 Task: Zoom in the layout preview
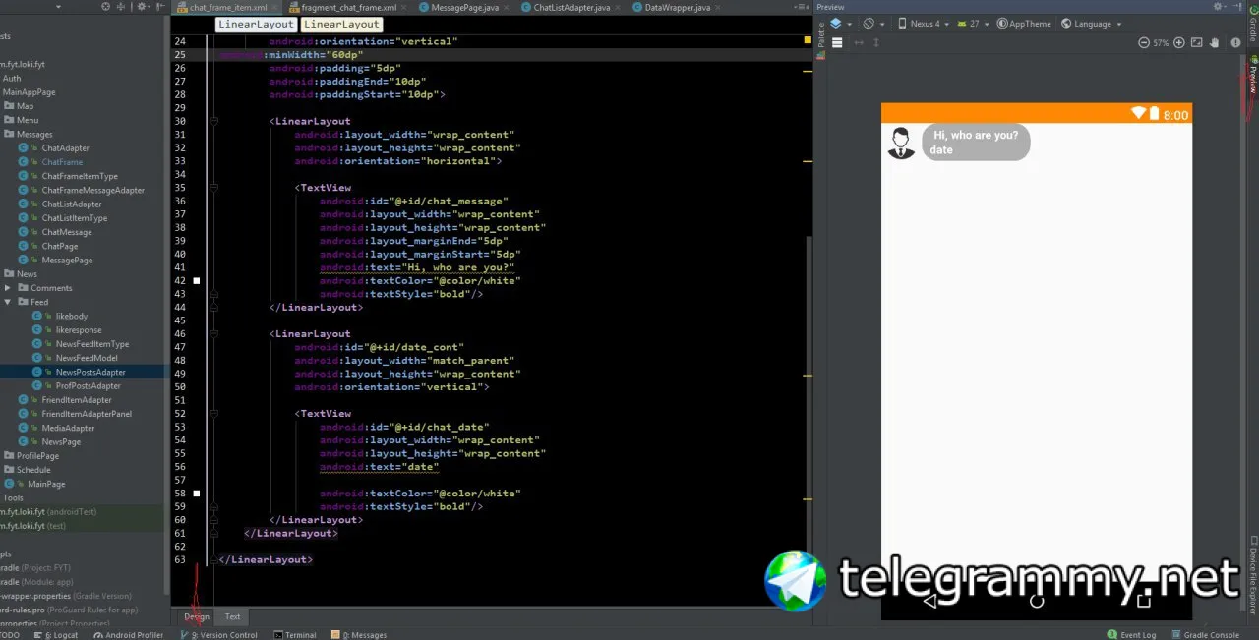[x=1179, y=43]
